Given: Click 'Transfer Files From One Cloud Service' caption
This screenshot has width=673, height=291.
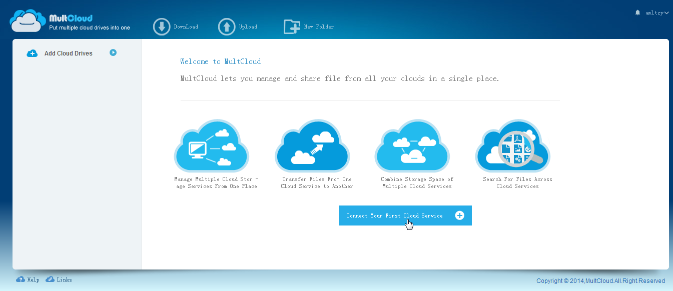Looking at the screenshot, I should 317,182.
